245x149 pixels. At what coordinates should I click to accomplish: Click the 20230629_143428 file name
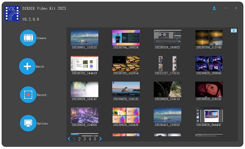(126, 125)
